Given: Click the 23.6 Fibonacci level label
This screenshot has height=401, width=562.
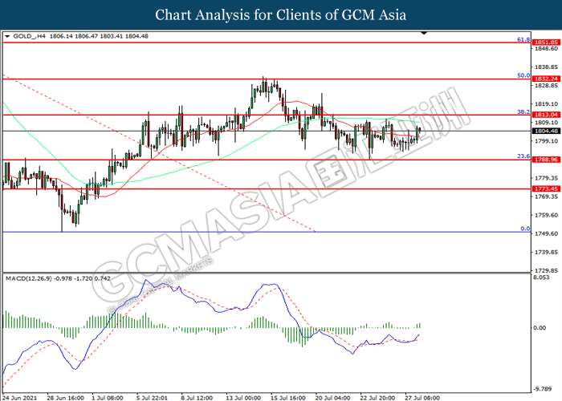Looking at the screenshot, I should coord(523,156).
